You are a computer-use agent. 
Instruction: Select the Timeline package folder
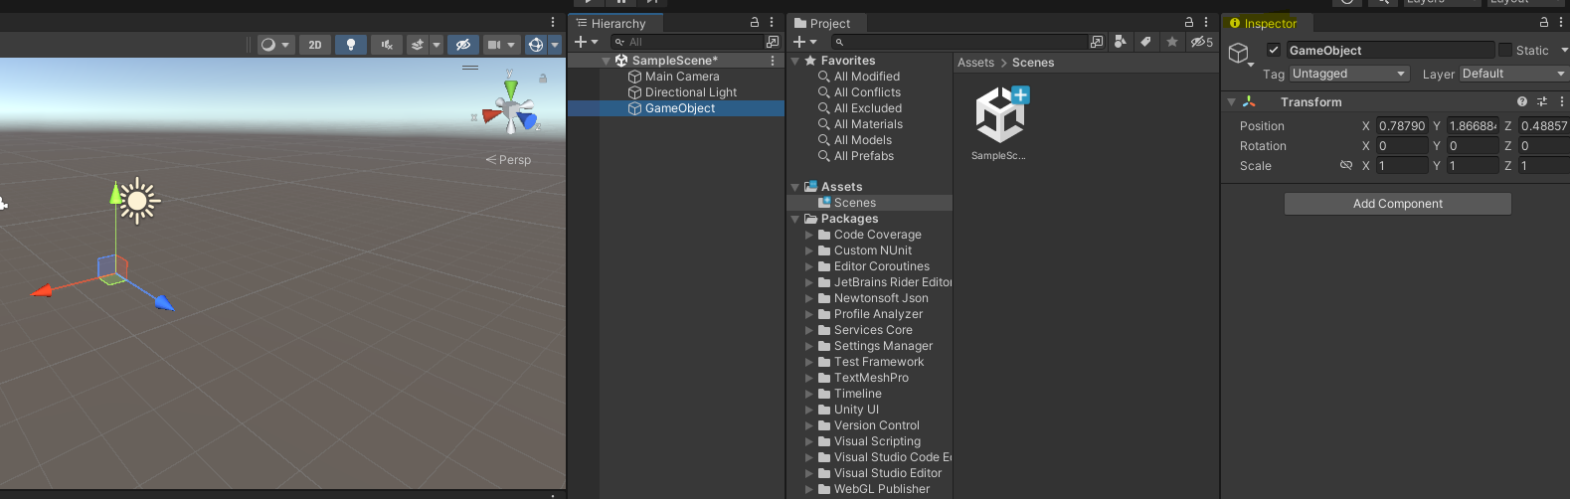858,394
